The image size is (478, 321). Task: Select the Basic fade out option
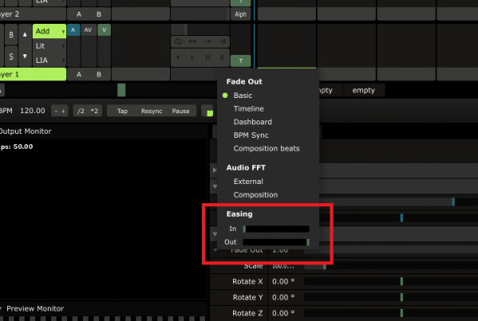243,96
